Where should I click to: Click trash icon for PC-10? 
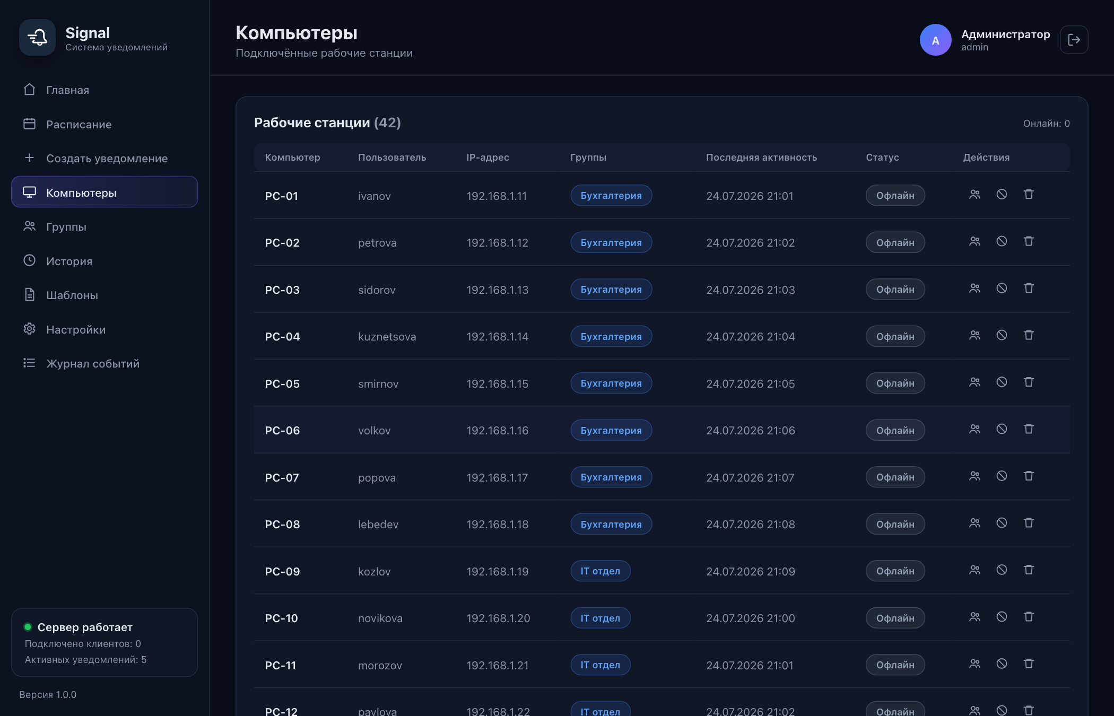[x=1029, y=617]
